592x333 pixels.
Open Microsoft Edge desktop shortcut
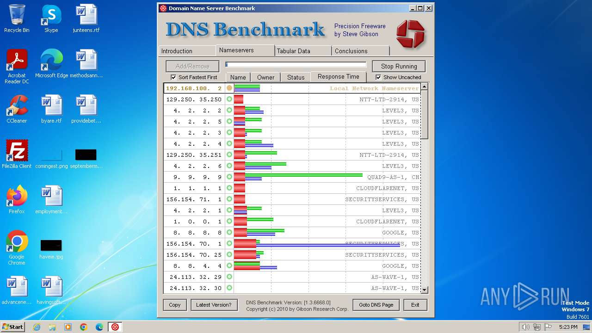pos(51,64)
